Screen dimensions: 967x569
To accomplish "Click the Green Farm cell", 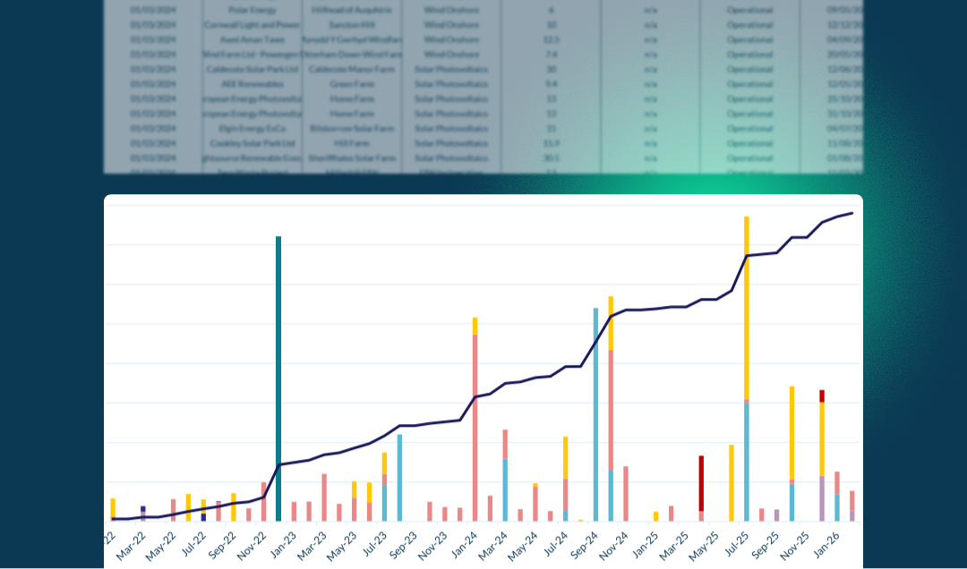I will coord(352,84).
